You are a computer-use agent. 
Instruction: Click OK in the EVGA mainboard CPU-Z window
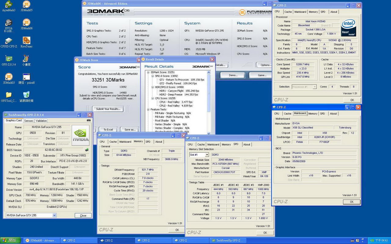pyautogui.click(x=352, y=202)
